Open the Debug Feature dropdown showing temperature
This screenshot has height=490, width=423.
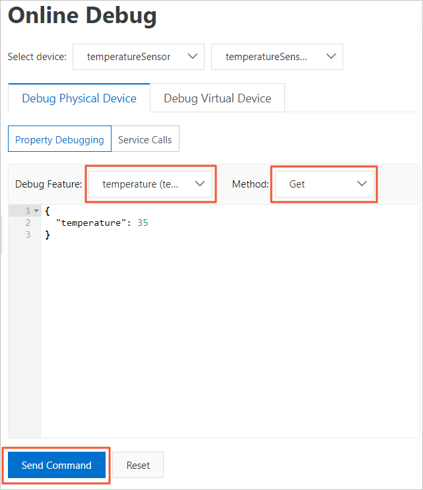[x=150, y=184]
